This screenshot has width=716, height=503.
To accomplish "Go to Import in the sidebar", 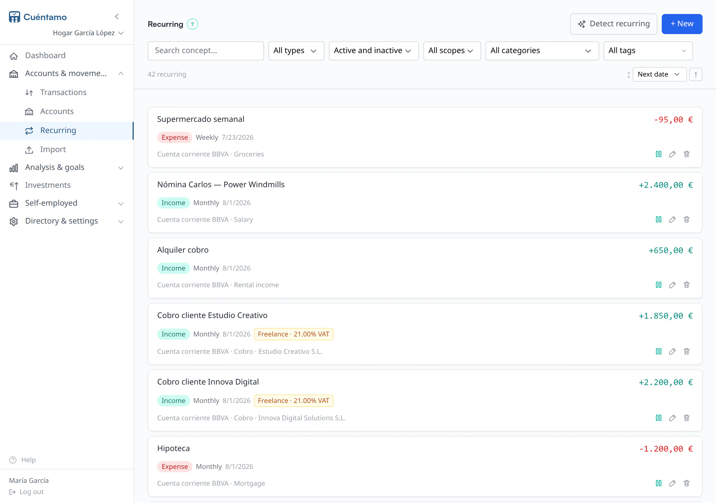I will (x=53, y=149).
